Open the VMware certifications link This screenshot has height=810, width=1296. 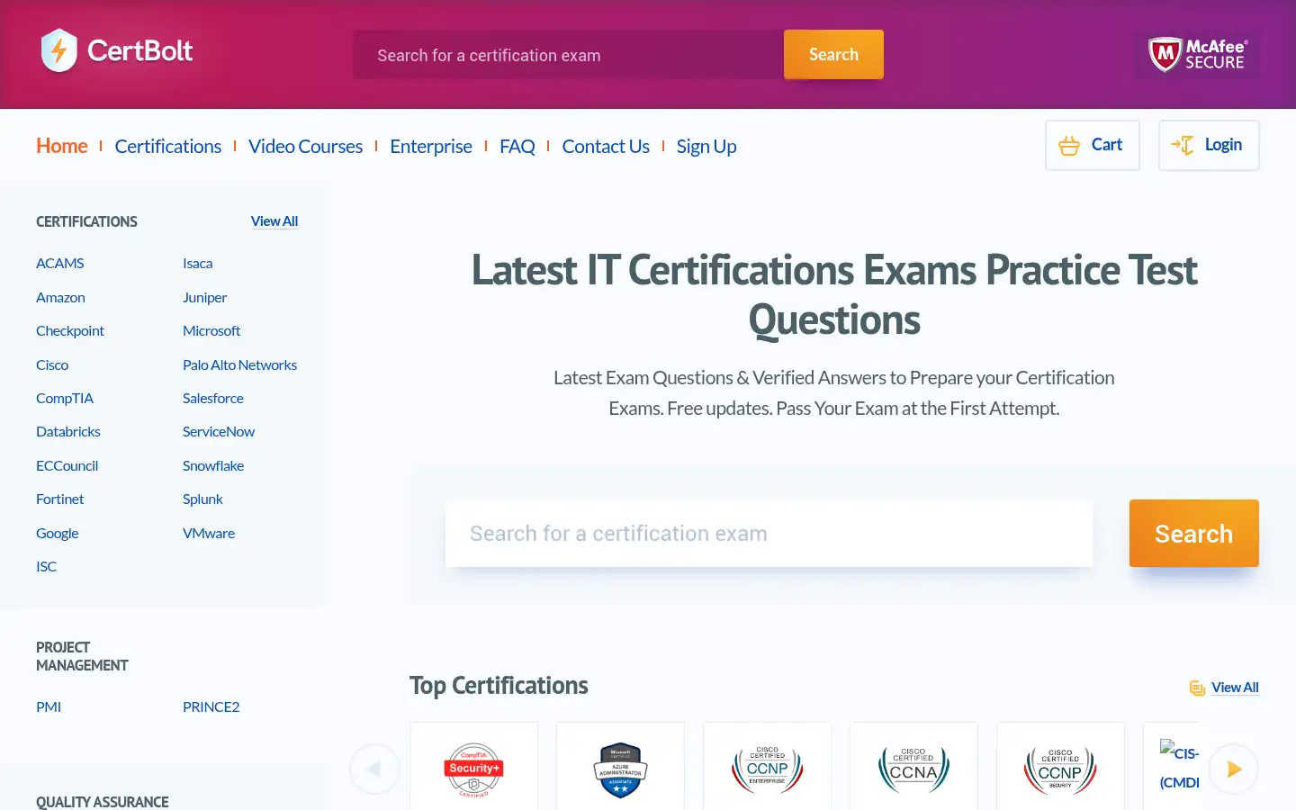[x=209, y=533]
